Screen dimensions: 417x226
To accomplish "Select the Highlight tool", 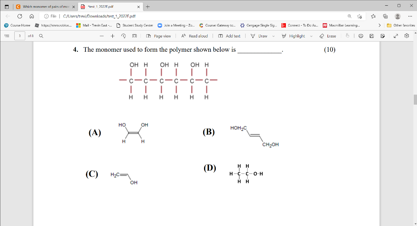I will point(293,36).
